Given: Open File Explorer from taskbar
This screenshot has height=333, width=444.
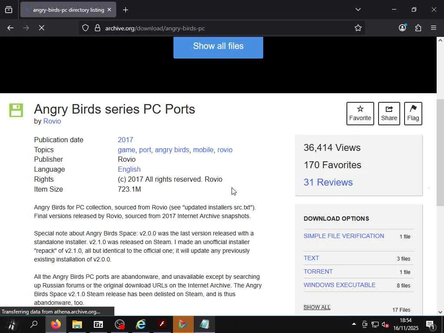Looking at the screenshot, I should click(77, 324).
